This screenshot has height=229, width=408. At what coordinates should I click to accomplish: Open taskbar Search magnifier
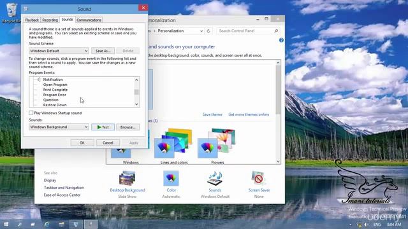tap(20, 224)
